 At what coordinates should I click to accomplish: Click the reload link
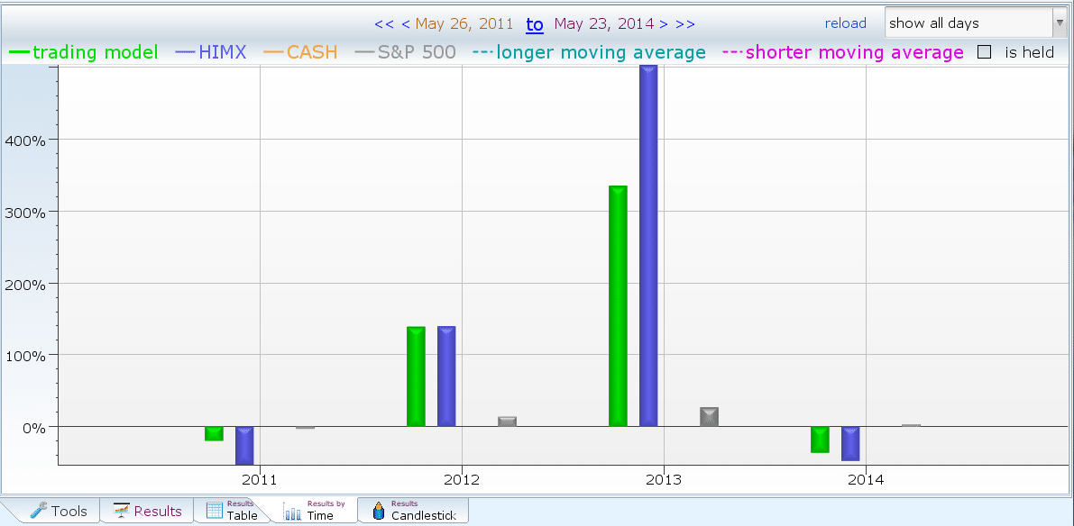click(x=845, y=23)
